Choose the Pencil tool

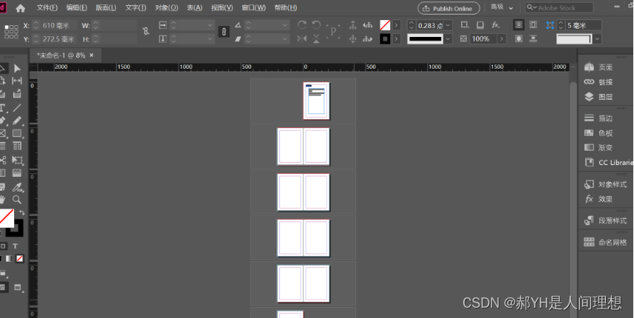coord(17,121)
